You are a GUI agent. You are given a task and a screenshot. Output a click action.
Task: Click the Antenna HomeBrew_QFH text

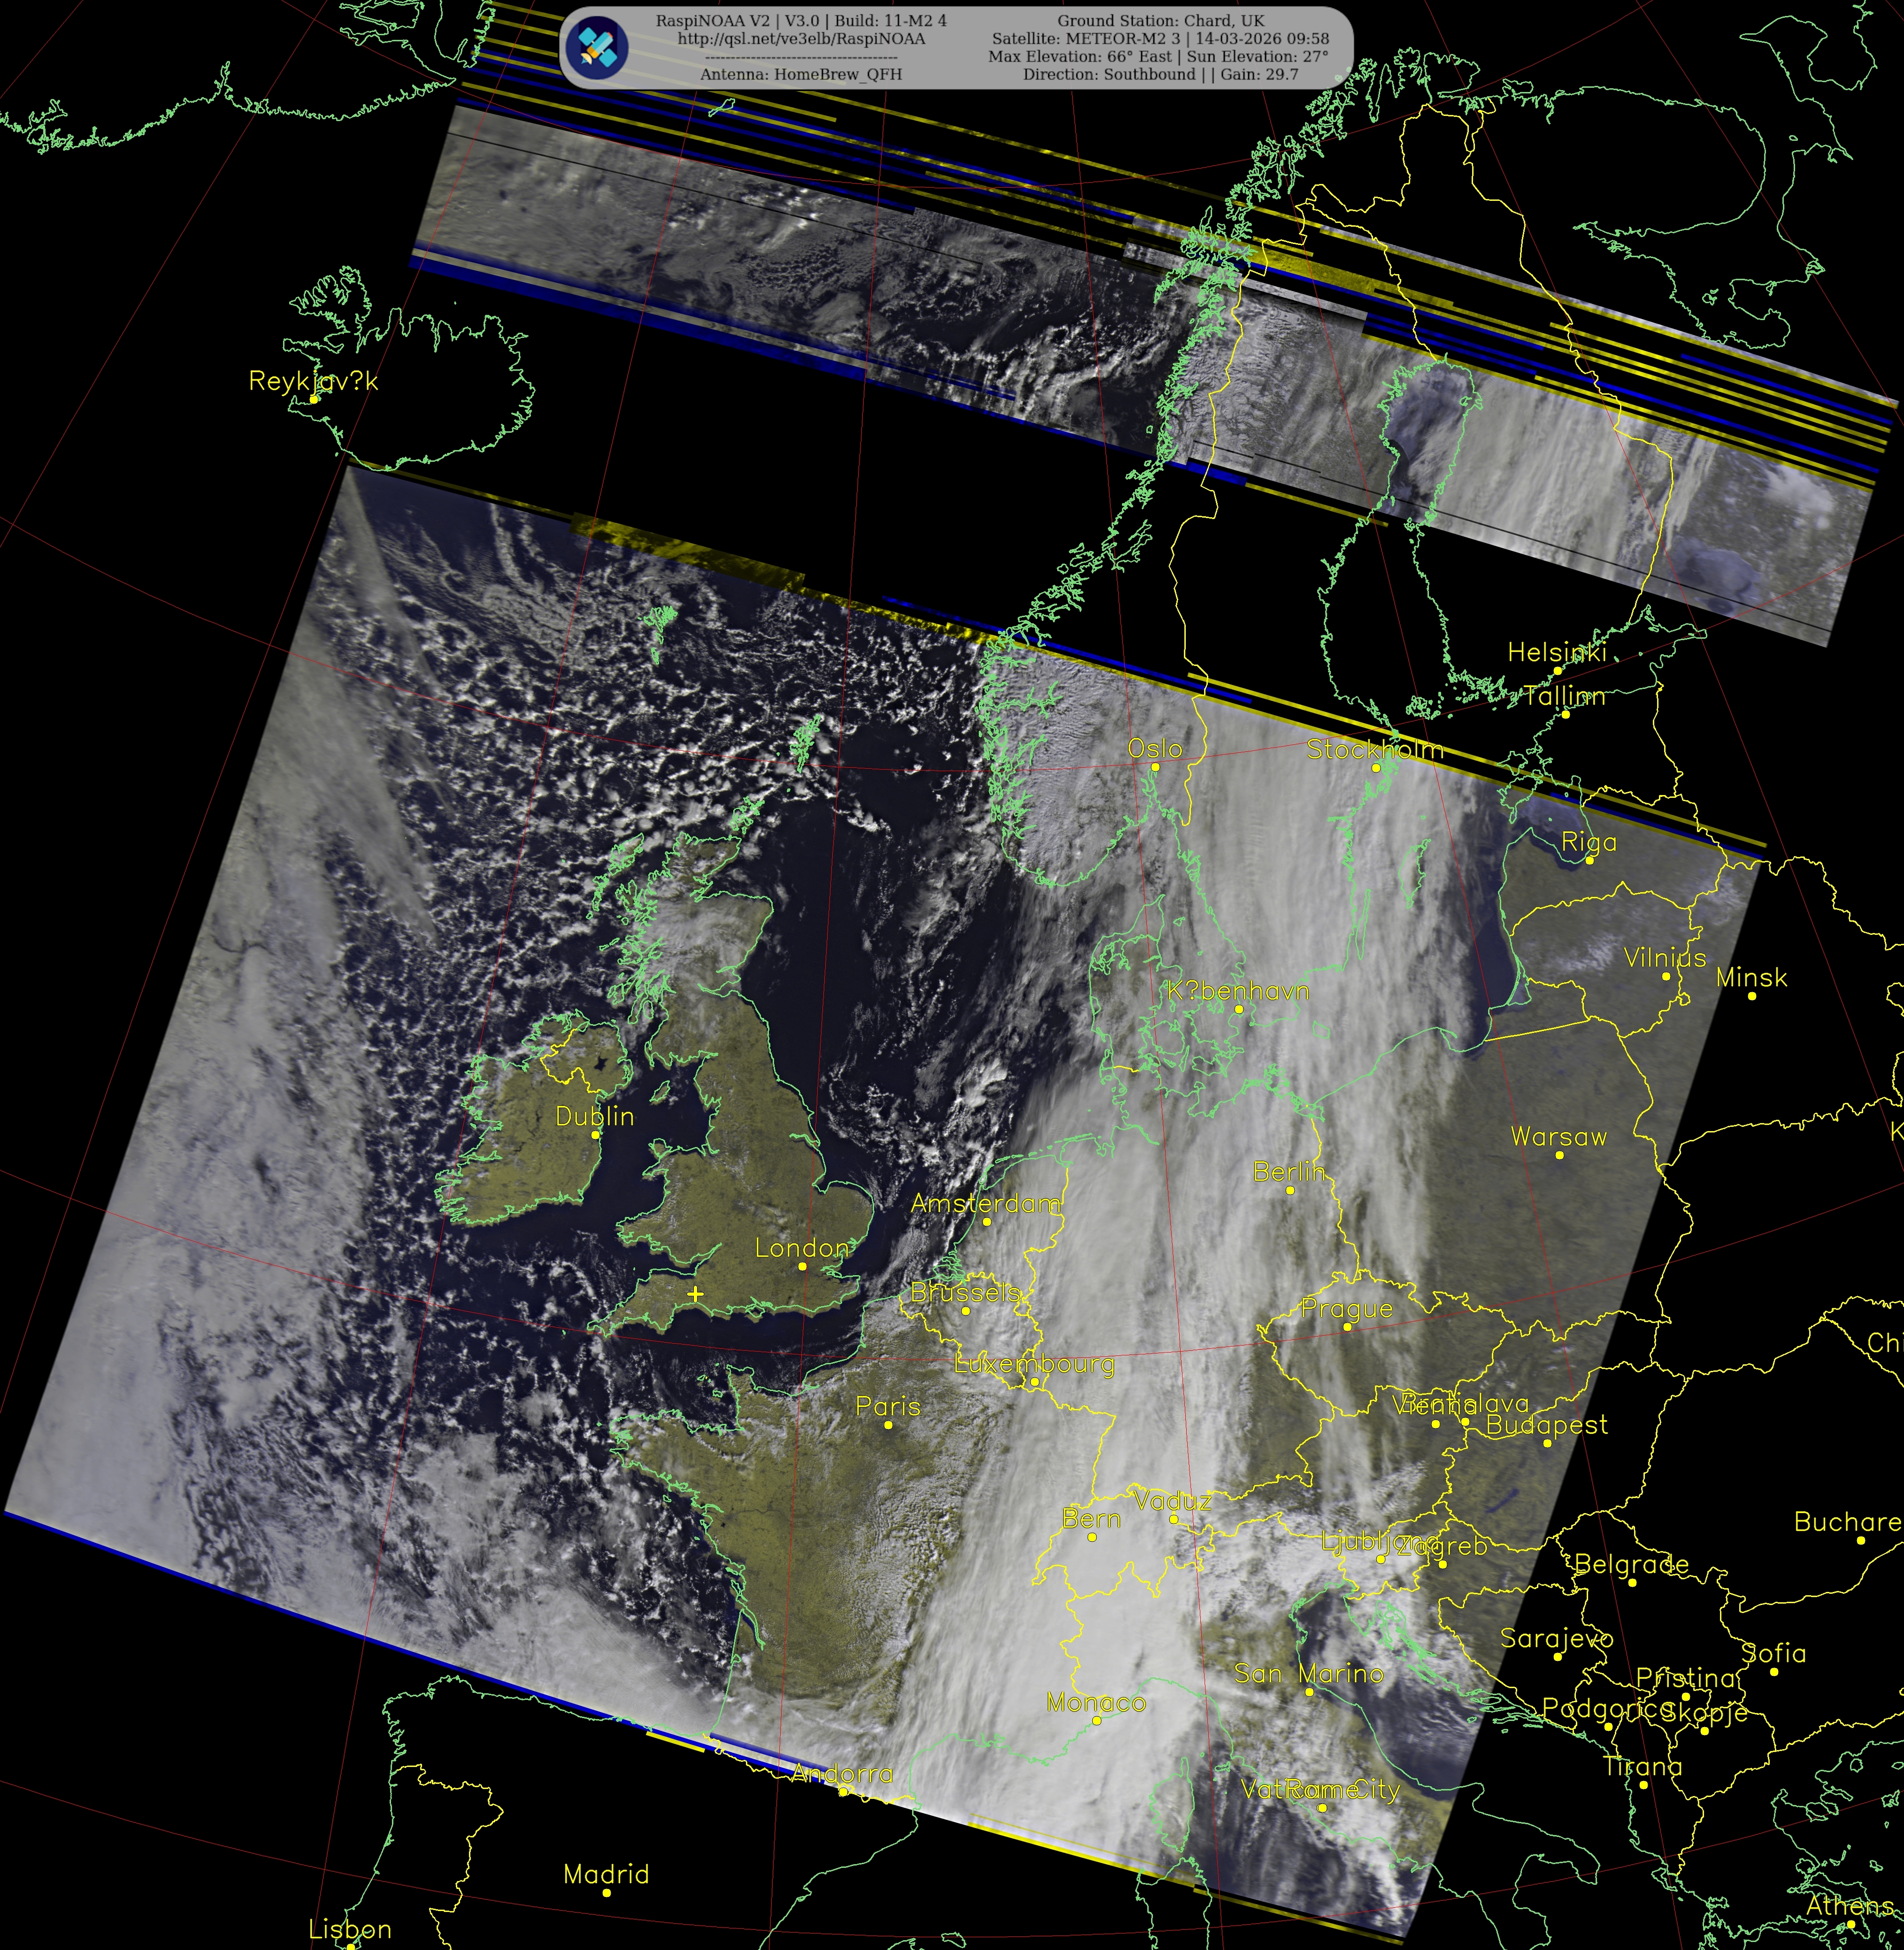pos(801,74)
